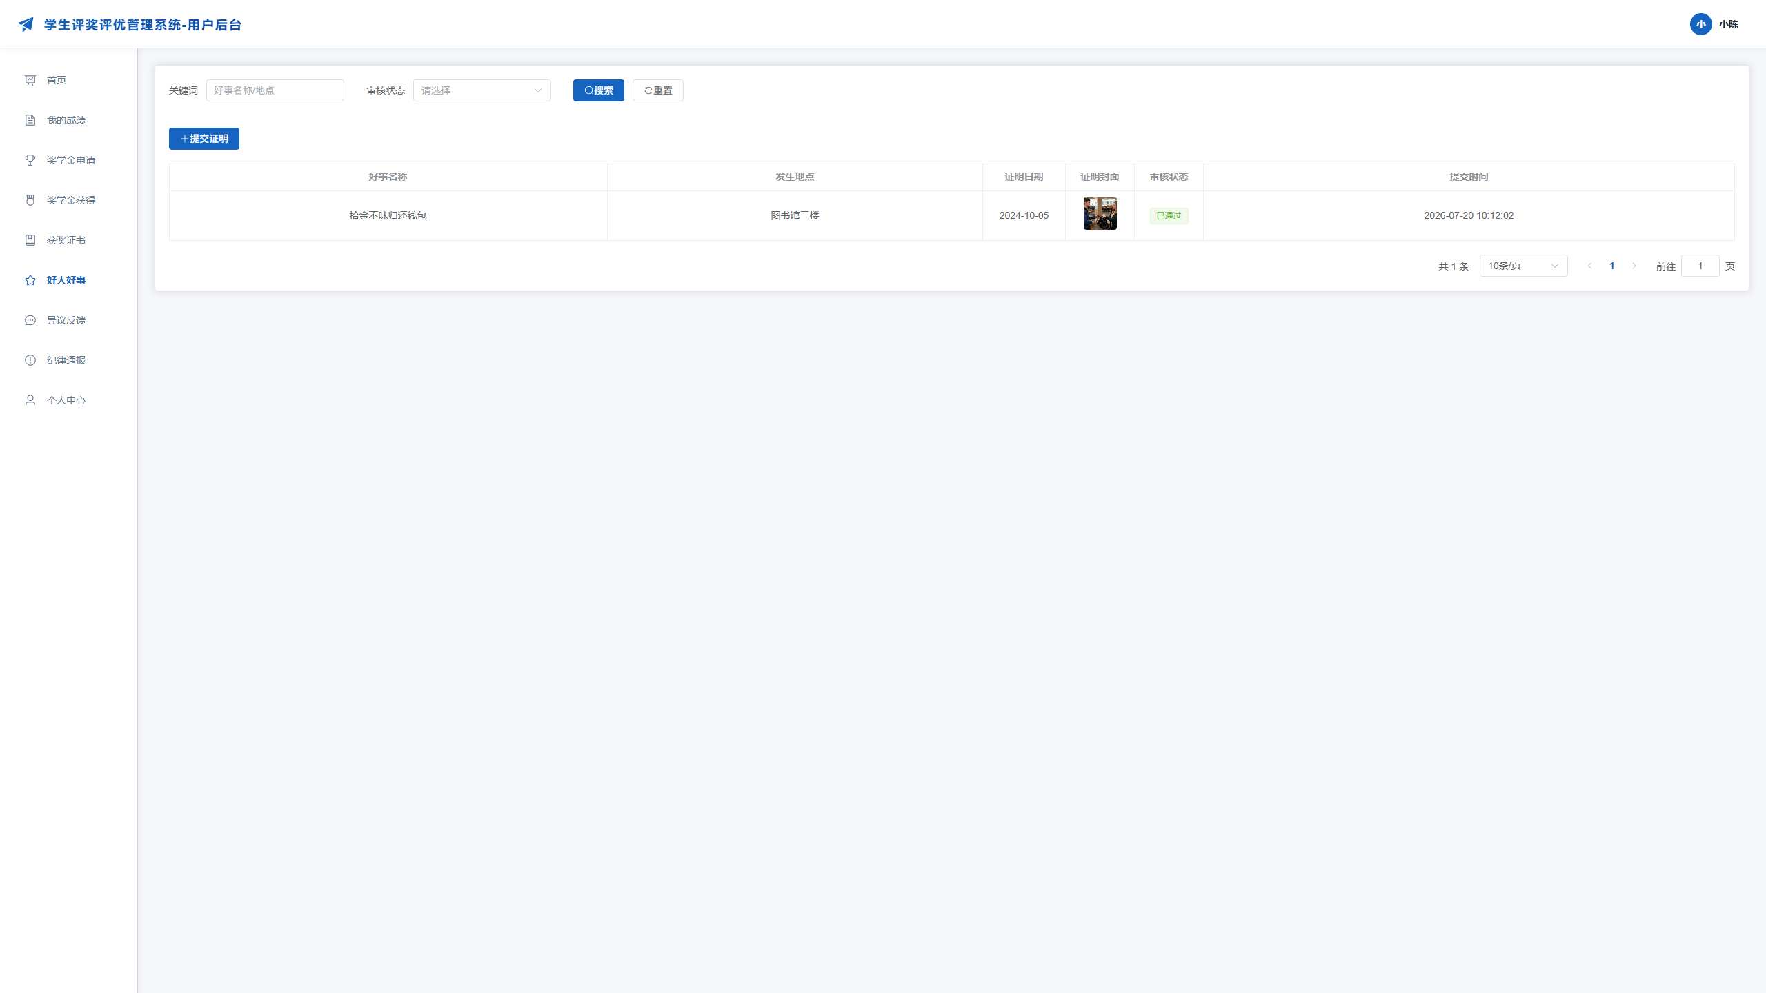Click the 我的成绩 document icon
This screenshot has height=993, width=1766.
(x=30, y=120)
